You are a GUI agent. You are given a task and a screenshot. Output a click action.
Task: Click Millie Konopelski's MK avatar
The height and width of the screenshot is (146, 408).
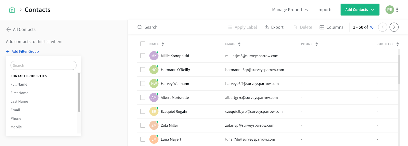pyautogui.click(x=154, y=56)
